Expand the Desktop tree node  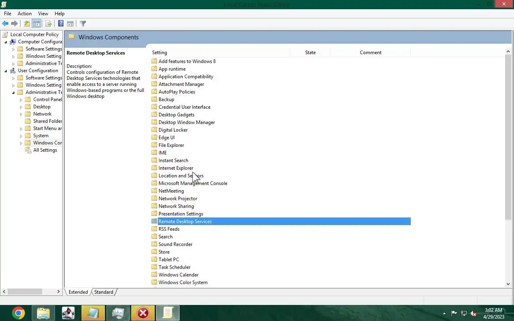[x=21, y=107]
